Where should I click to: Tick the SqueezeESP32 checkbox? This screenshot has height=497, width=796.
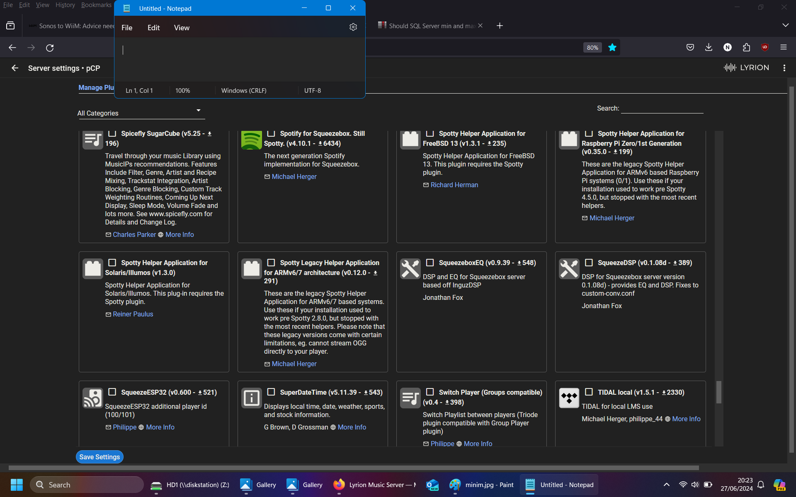112,392
